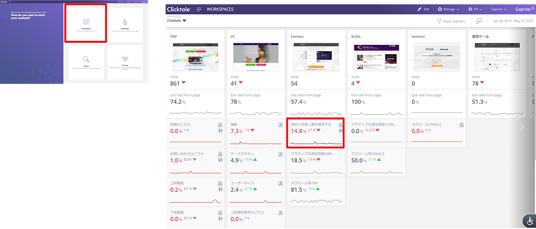This screenshot has height=229, width=536.
Task: Open アクティブな滞在時間20秒 18.5% tile
Action: [316, 162]
